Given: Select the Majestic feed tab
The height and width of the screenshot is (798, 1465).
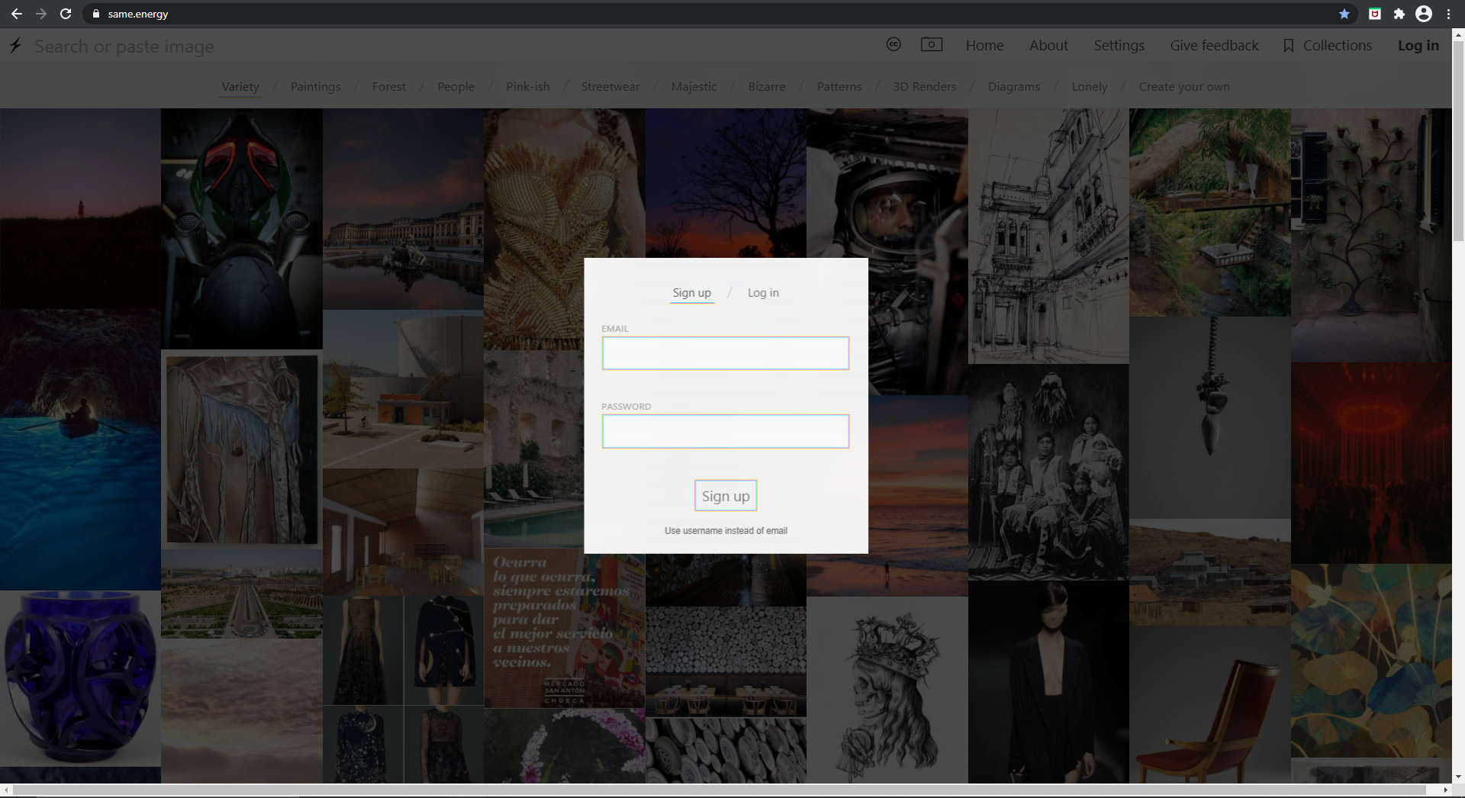Looking at the screenshot, I should (694, 87).
